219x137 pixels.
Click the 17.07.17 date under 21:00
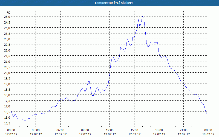[x=184, y=134]
